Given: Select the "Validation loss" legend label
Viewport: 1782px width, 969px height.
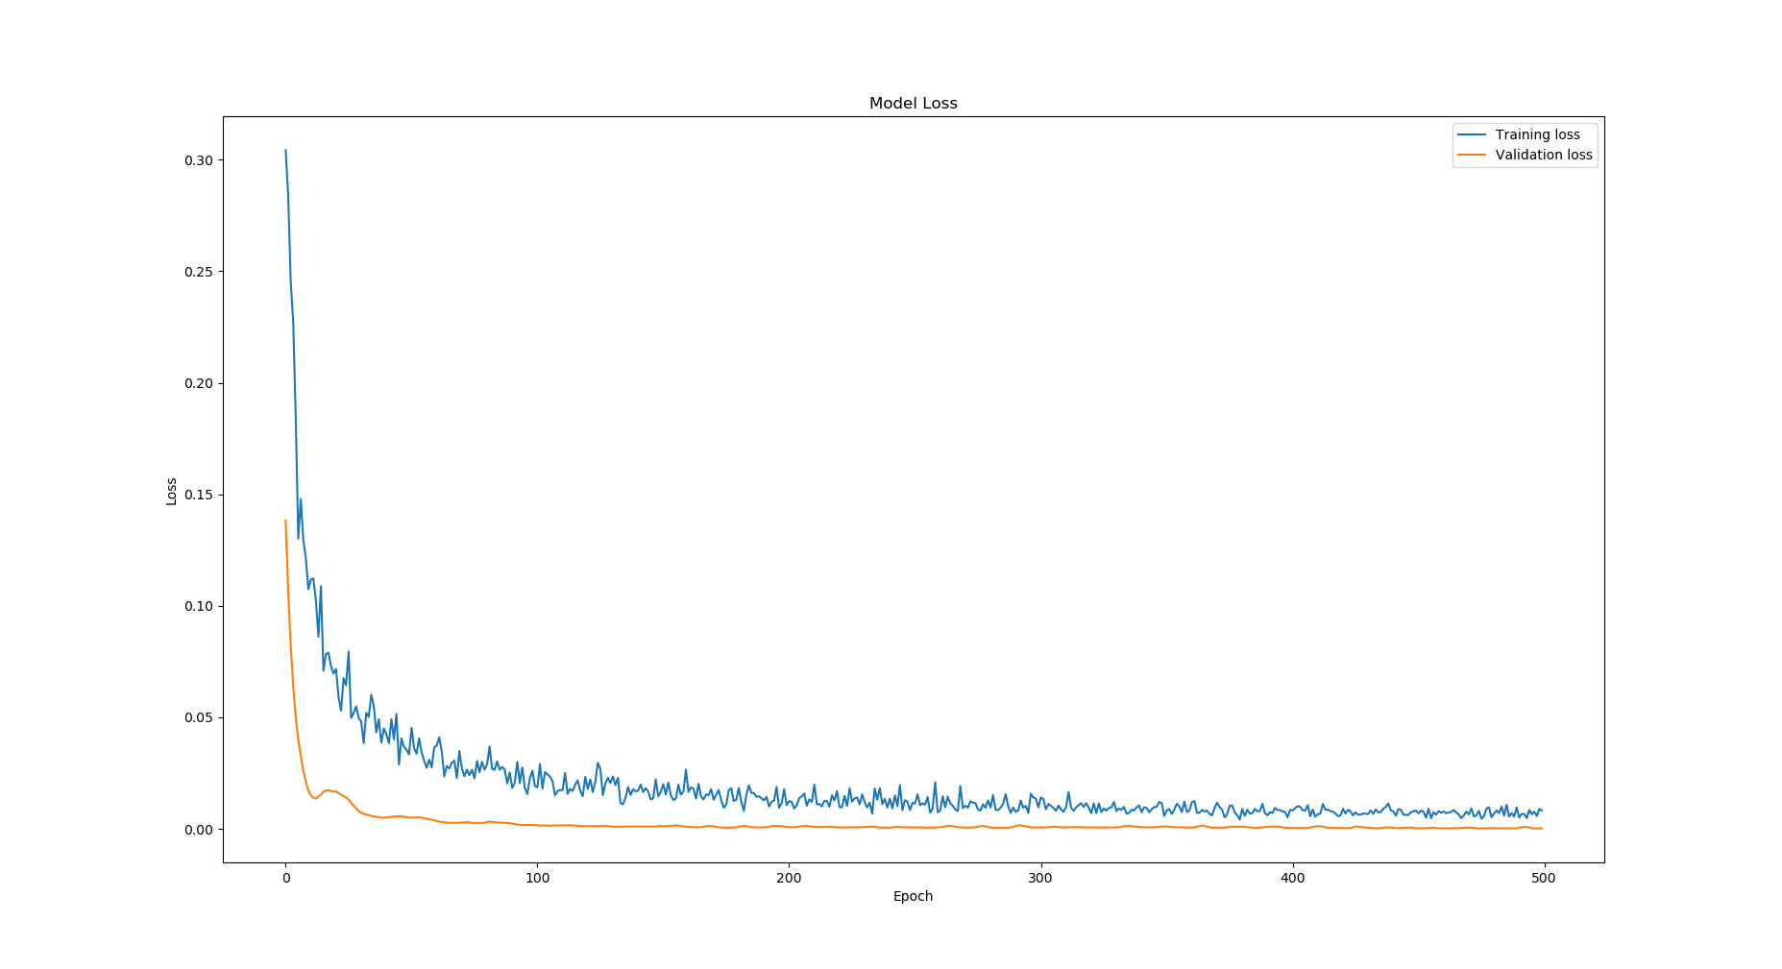Looking at the screenshot, I should point(1543,156).
